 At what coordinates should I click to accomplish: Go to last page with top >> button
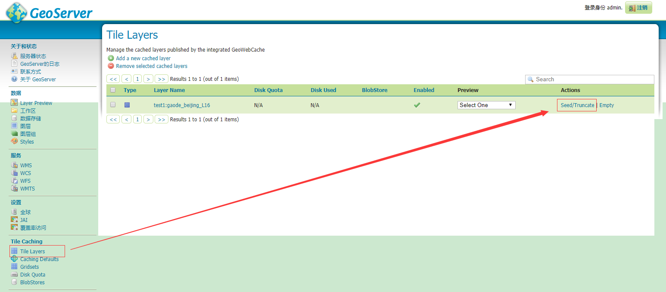pyautogui.click(x=162, y=79)
